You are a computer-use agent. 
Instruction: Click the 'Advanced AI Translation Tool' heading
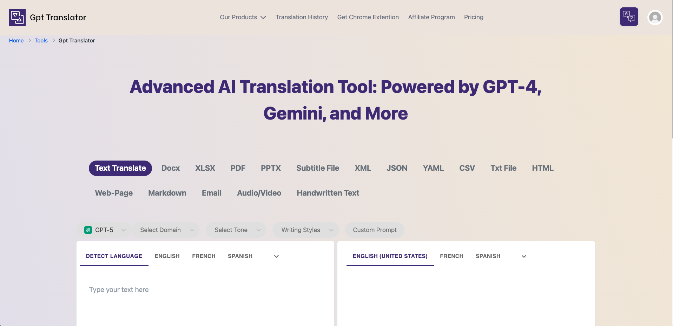click(x=336, y=100)
